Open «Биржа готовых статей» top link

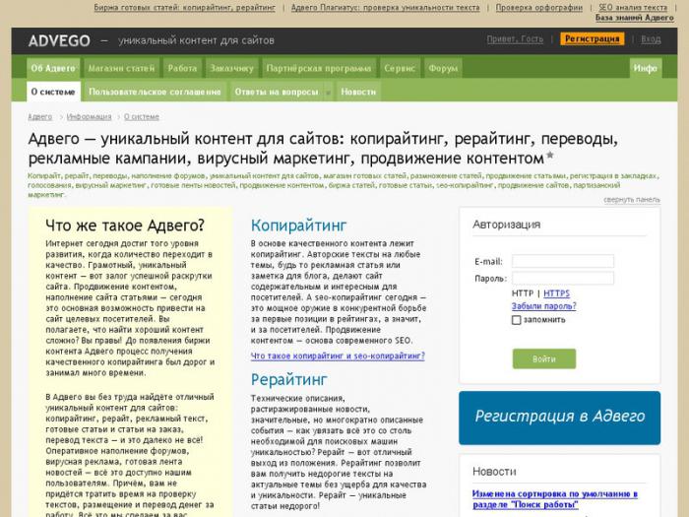point(185,8)
